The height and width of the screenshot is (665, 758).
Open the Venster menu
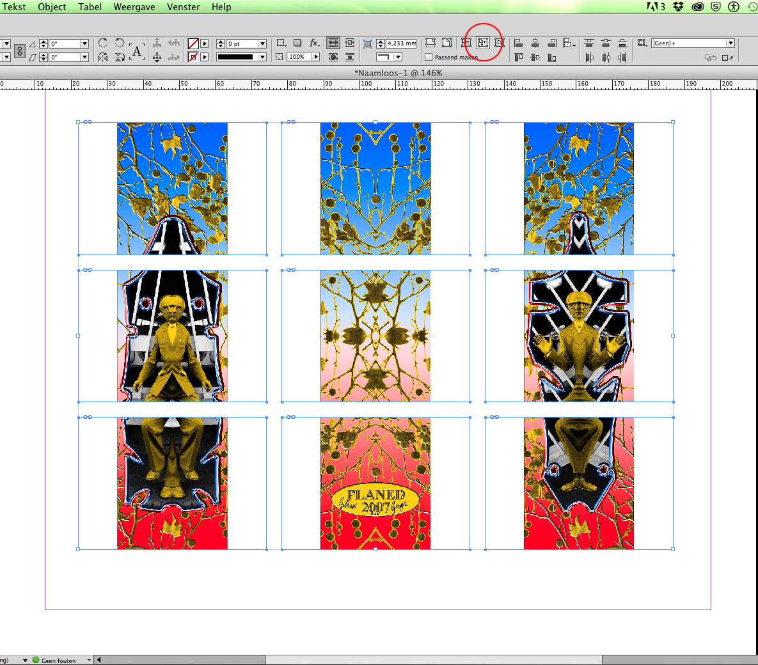[x=183, y=7]
